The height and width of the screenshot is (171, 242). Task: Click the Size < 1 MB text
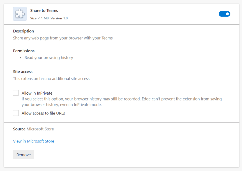tap(40, 18)
